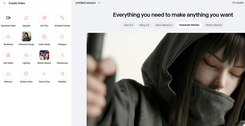Select the Upscale tool icon
Viewport: 245px width, 126px height.
pos(26,18)
